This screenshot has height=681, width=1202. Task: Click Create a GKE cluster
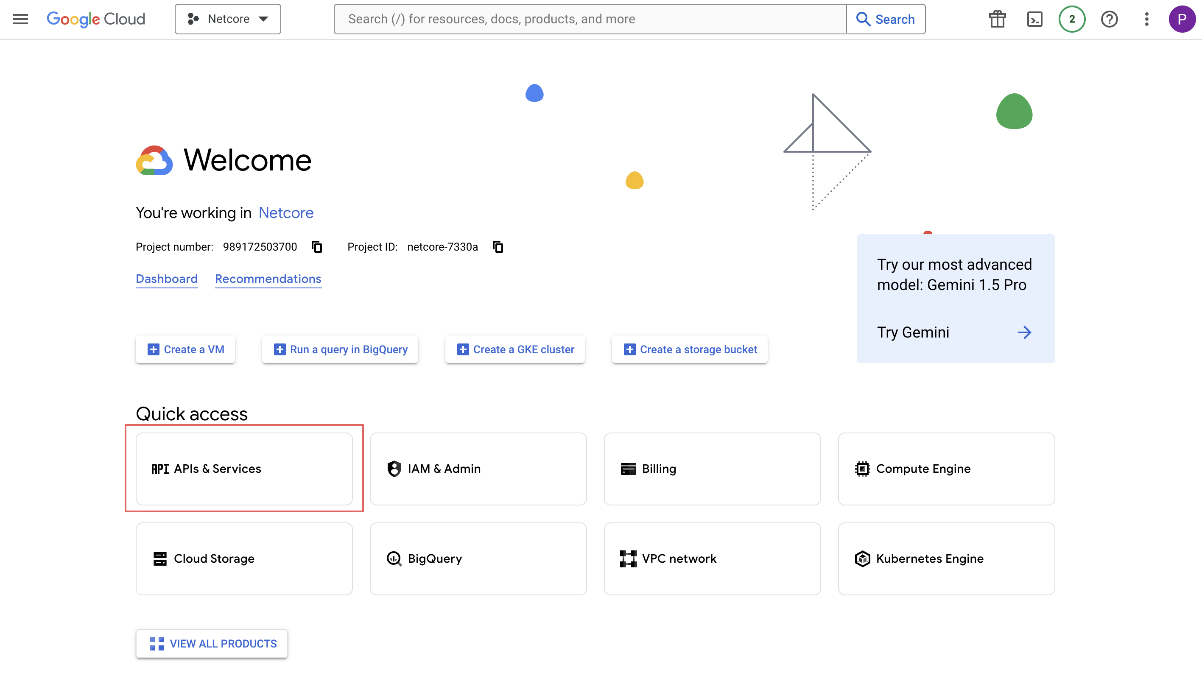click(515, 349)
